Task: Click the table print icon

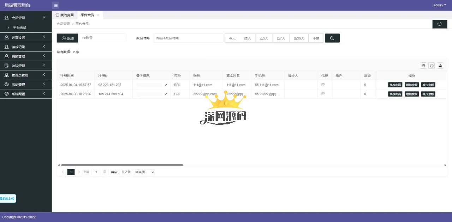Action: pyautogui.click(x=432, y=66)
